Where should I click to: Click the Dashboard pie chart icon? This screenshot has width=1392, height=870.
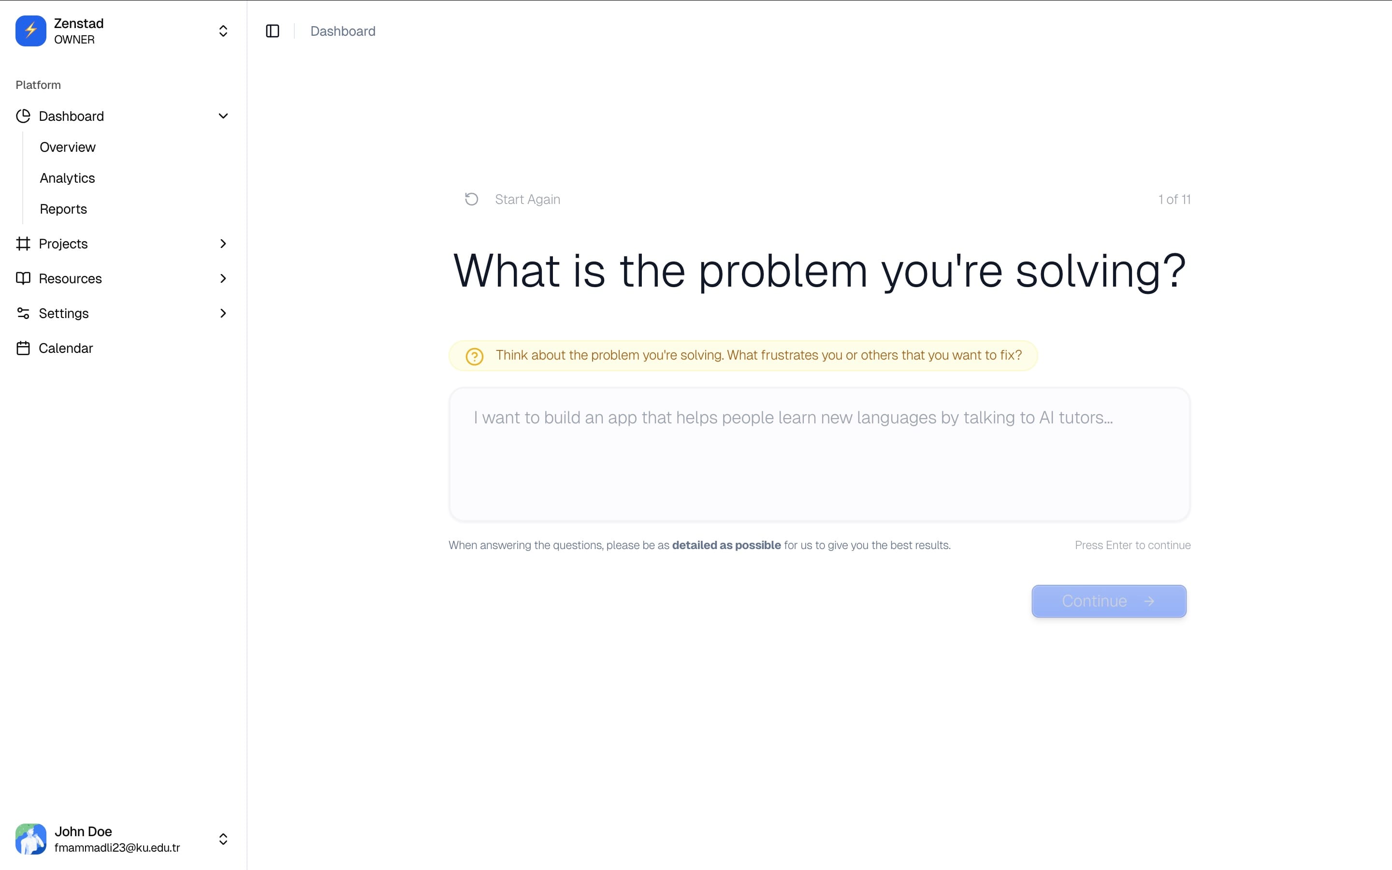click(23, 116)
